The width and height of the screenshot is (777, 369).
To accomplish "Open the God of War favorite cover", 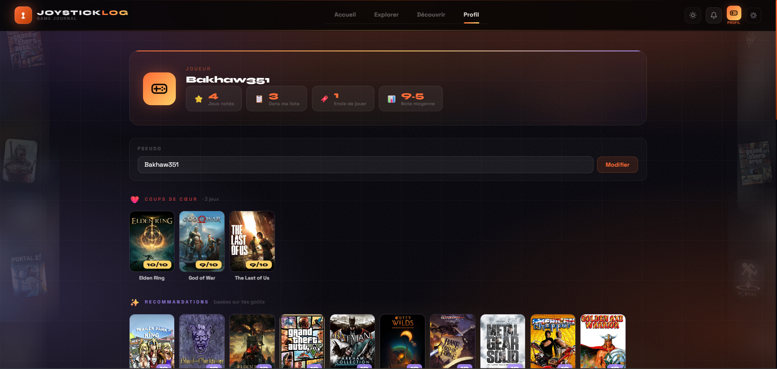I will tap(202, 241).
